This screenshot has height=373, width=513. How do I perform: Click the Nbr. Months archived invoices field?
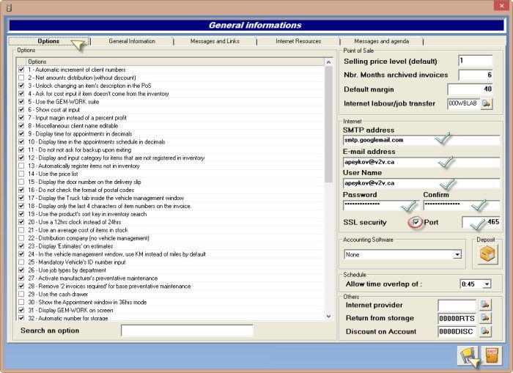point(476,75)
